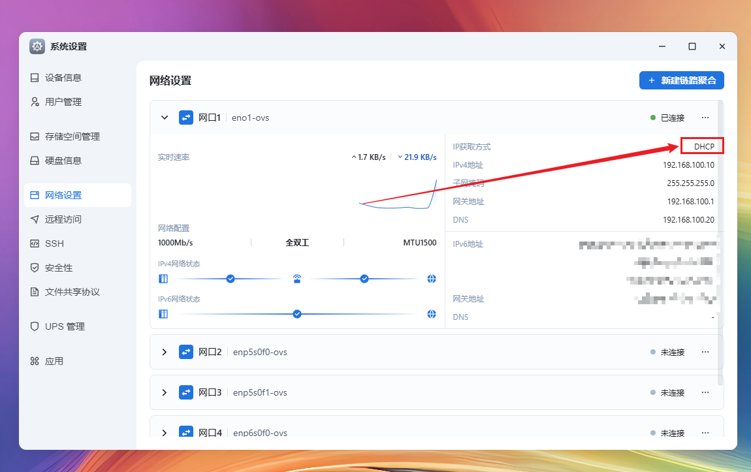This screenshot has height=472, width=751.
Task: Click the system settings gear icon
Action: 37,46
